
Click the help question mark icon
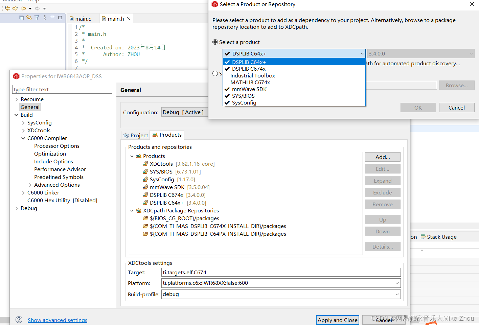point(19,320)
